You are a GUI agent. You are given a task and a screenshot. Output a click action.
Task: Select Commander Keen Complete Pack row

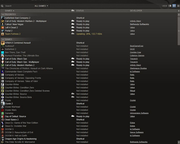(x=21, y=72)
